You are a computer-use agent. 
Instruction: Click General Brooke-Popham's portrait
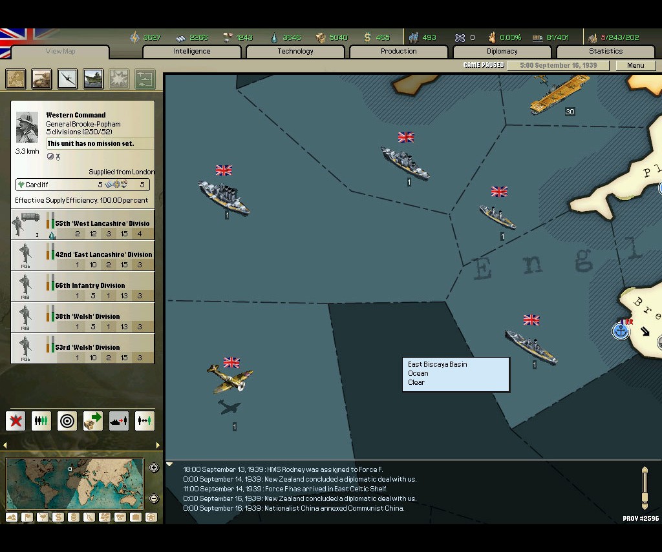click(x=27, y=127)
